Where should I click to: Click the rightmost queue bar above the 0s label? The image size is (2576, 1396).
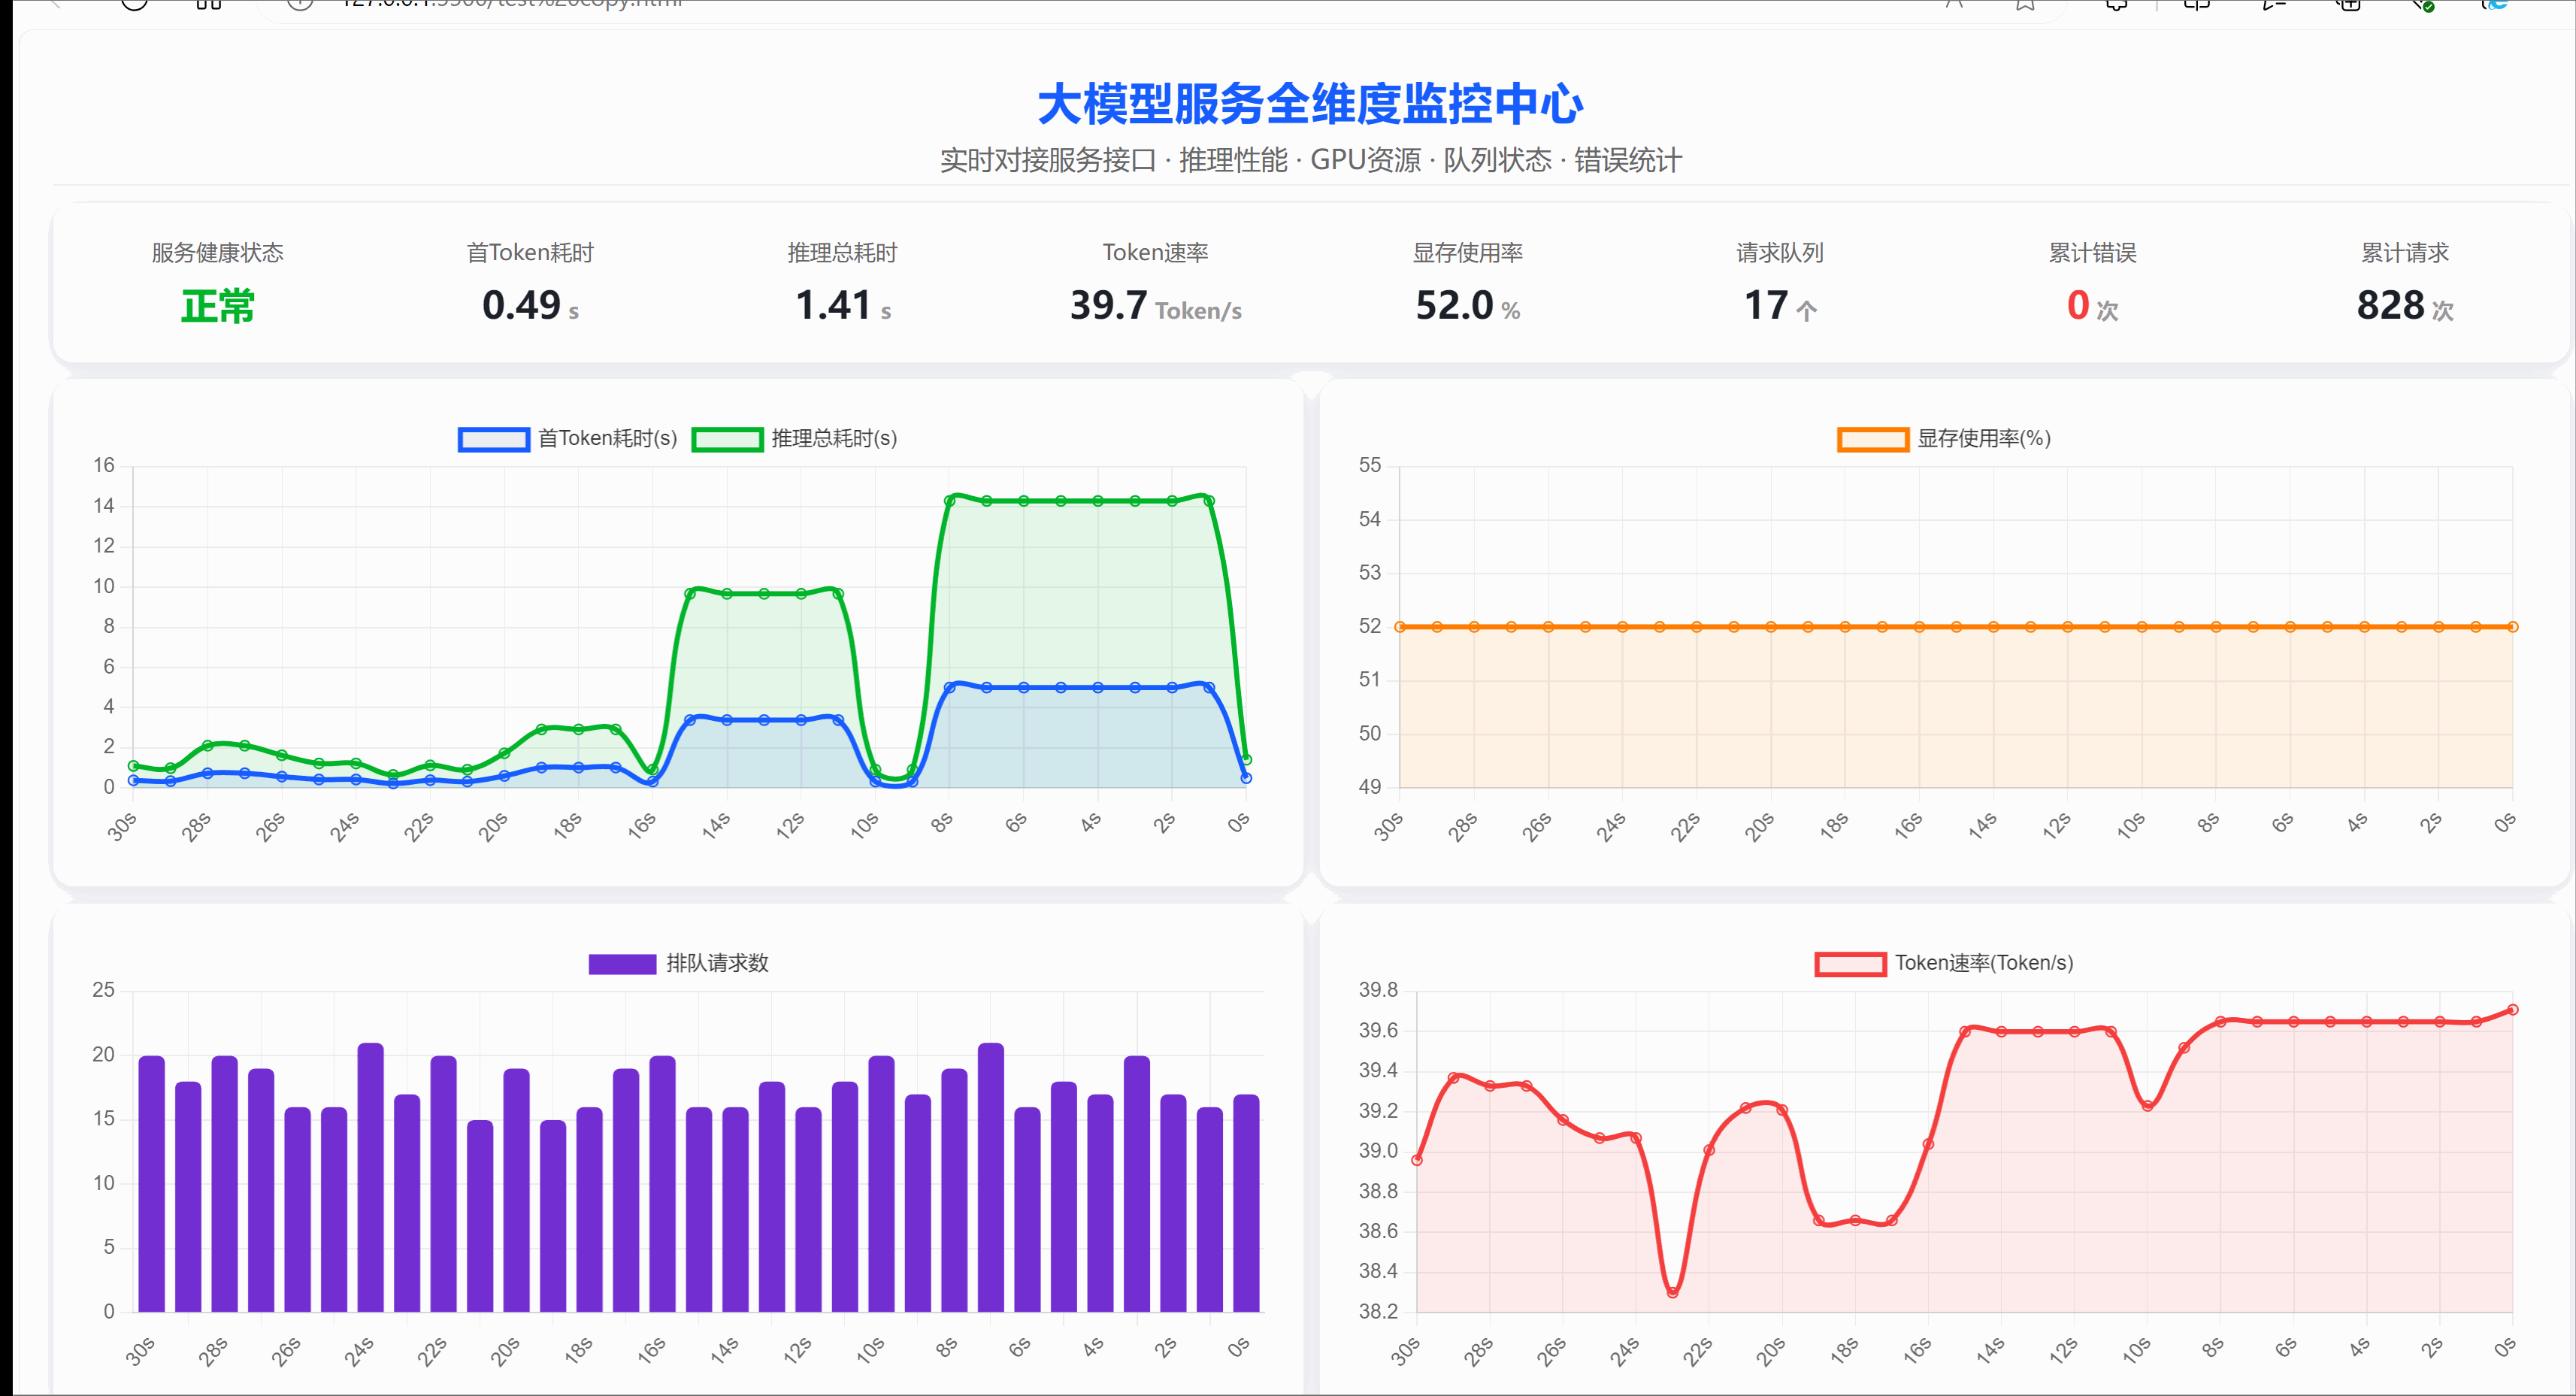pyautogui.click(x=1246, y=1203)
